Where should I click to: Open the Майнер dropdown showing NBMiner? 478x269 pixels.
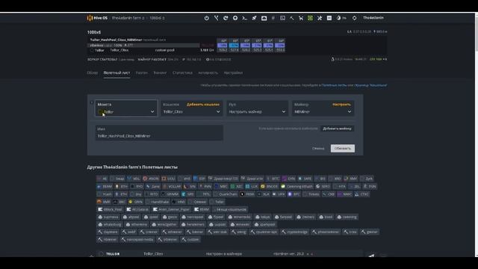coord(323,111)
